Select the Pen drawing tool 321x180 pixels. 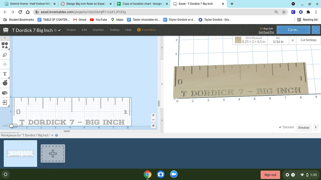[5, 55]
